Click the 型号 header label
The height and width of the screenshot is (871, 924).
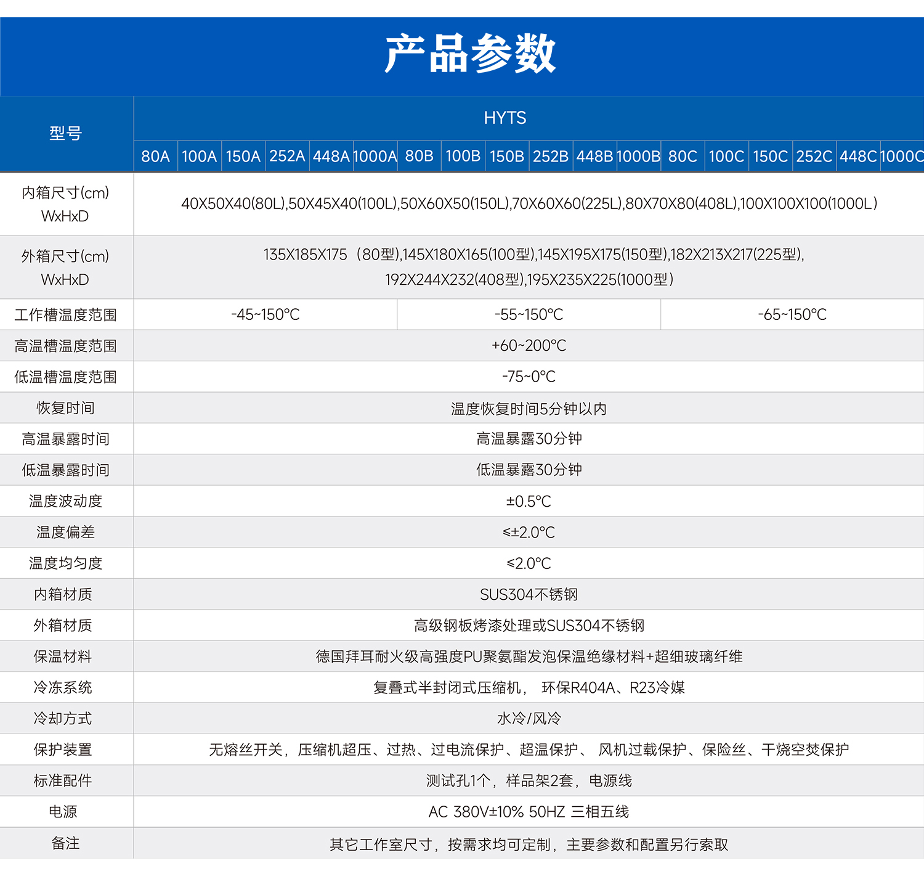pyautogui.click(x=66, y=133)
